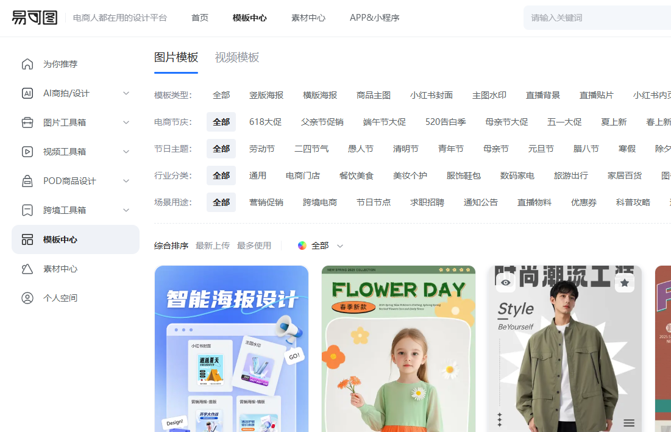Click the home icon beside 为你推荐
This screenshot has height=432, width=671.
(x=27, y=64)
